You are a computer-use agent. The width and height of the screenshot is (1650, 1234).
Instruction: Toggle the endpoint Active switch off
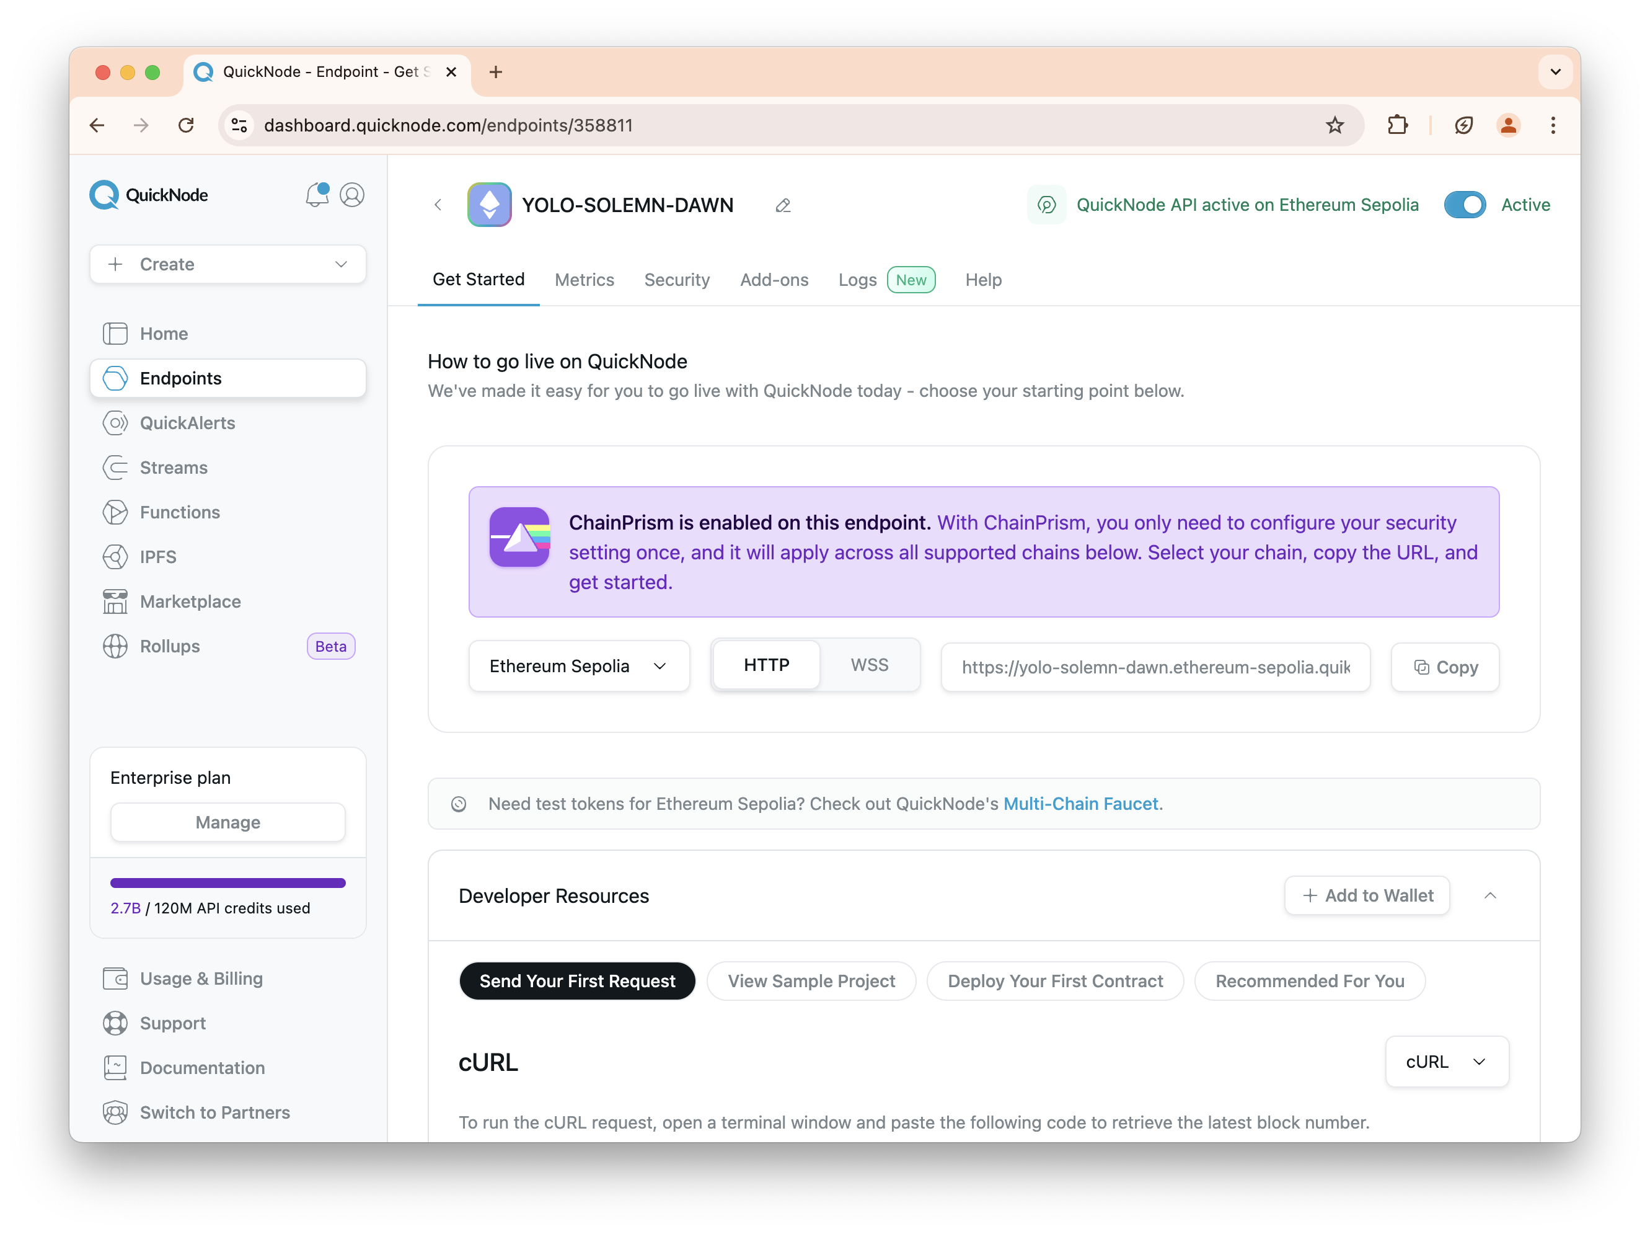[1464, 205]
